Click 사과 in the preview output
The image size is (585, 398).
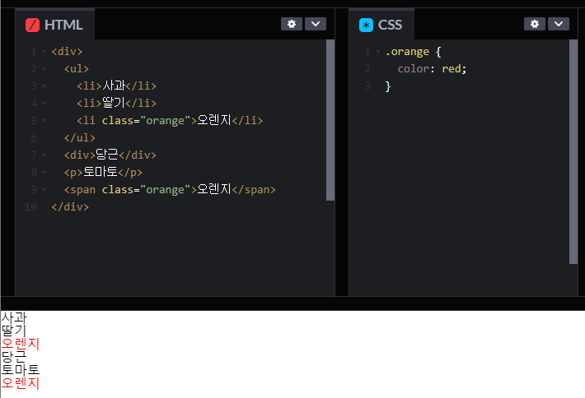point(14,317)
